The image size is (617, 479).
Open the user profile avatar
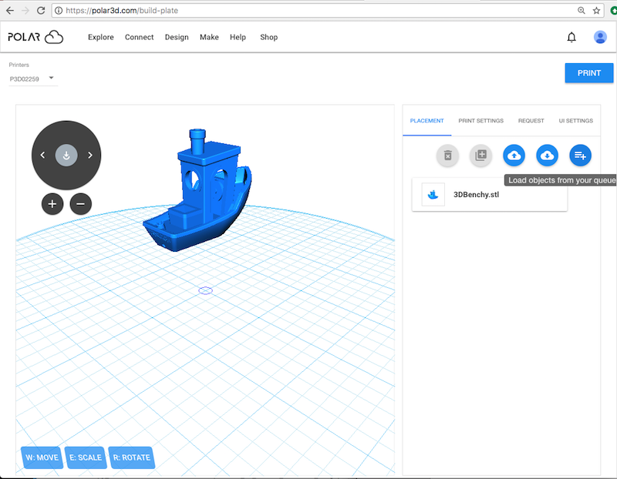coord(600,37)
